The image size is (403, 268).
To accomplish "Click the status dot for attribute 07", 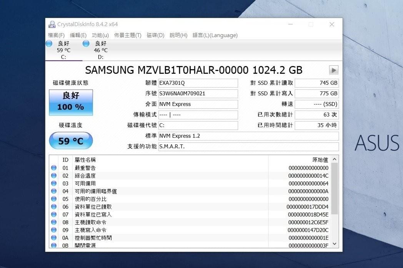I will (54, 214).
